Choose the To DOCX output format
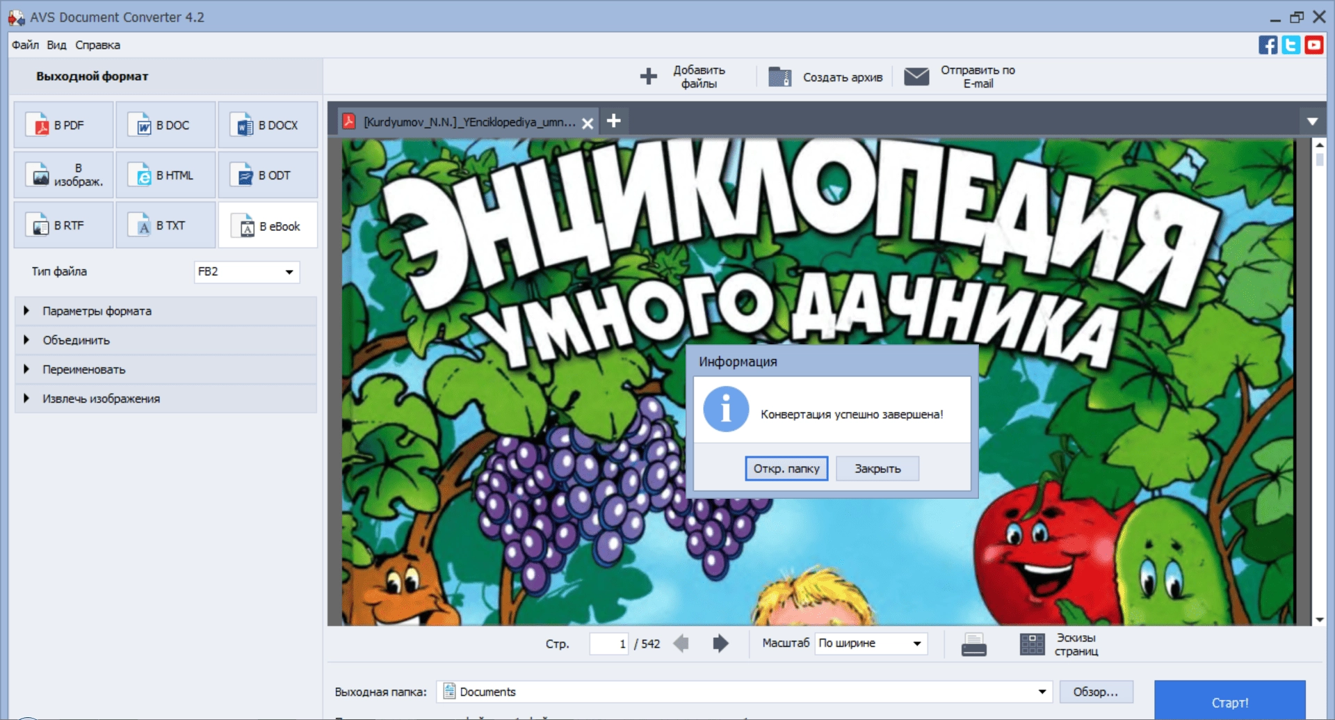Image resolution: width=1335 pixels, height=720 pixels. click(268, 125)
